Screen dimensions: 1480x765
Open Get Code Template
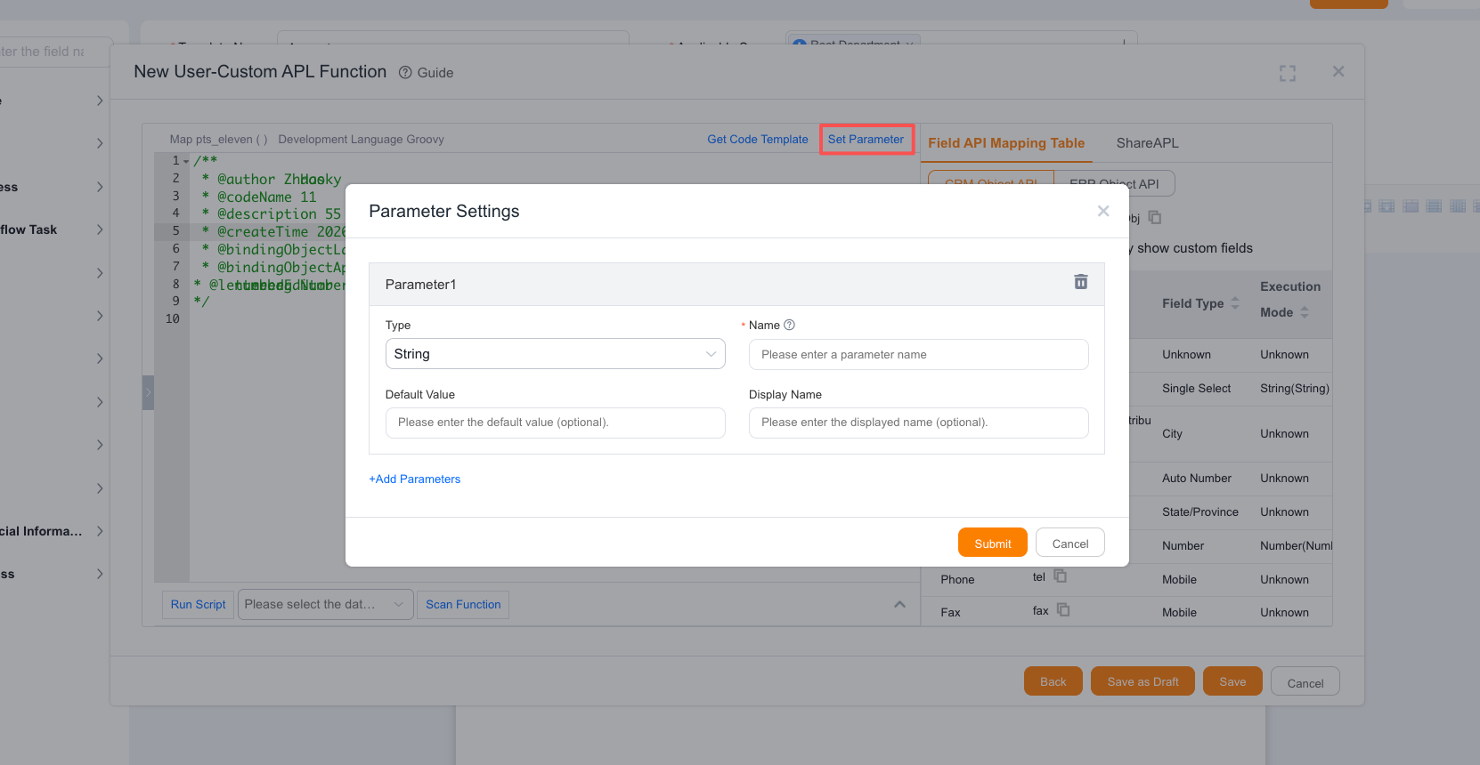(x=758, y=140)
